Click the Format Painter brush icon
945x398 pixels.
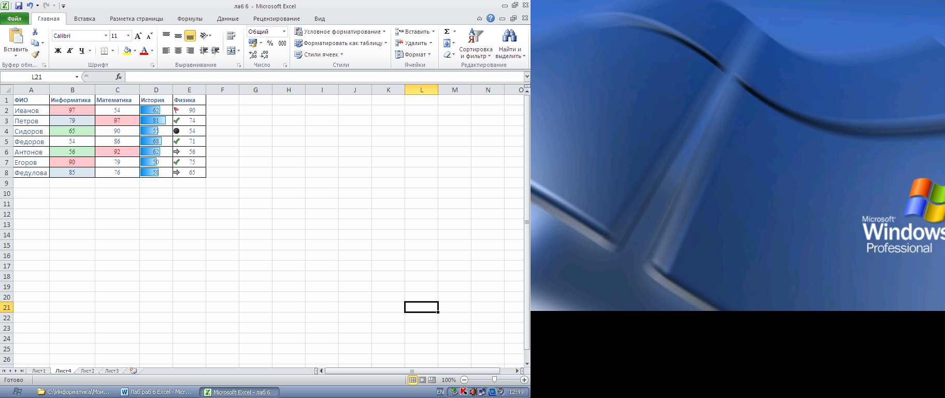(35, 54)
